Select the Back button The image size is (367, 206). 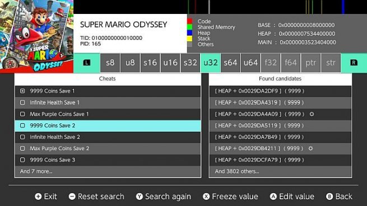(339, 197)
